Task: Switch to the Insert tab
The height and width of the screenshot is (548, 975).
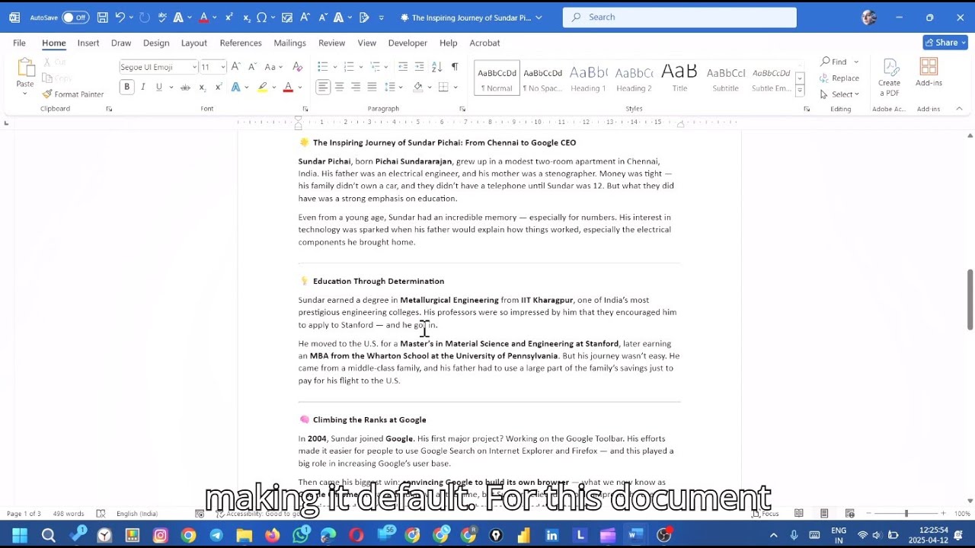Action: tap(88, 43)
